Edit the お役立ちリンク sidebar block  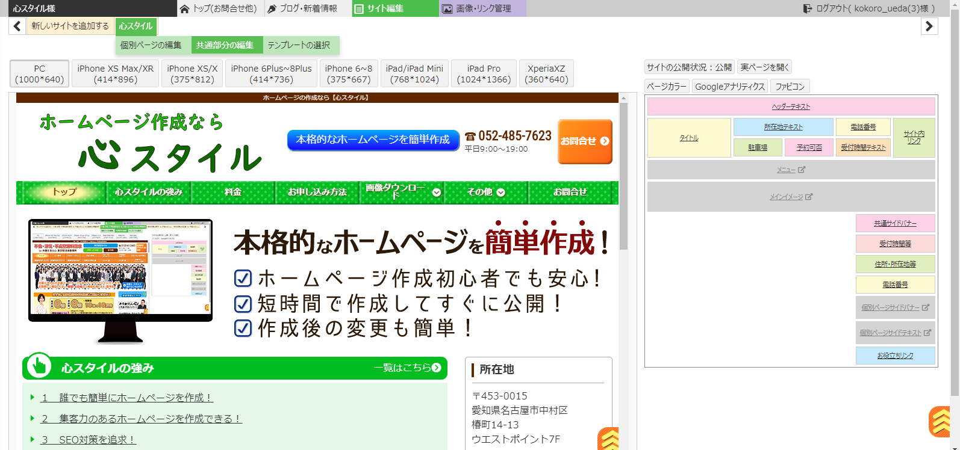pos(895,356)
